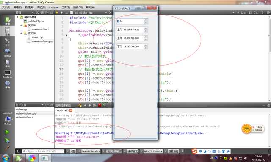
Task: Collapse the 源文件 sources folder
Action: click(x=21, y=33)
